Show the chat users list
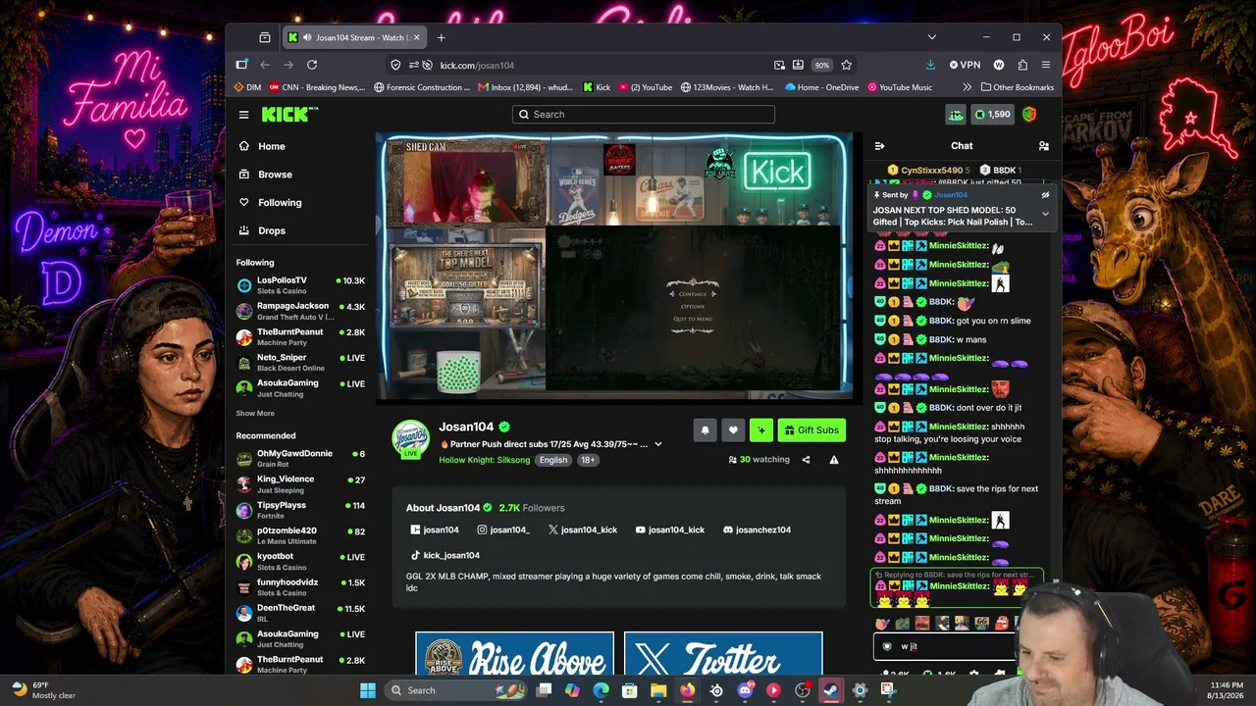The width and height of the screenshot is (1256, 706). click(x=1044, y=146)
